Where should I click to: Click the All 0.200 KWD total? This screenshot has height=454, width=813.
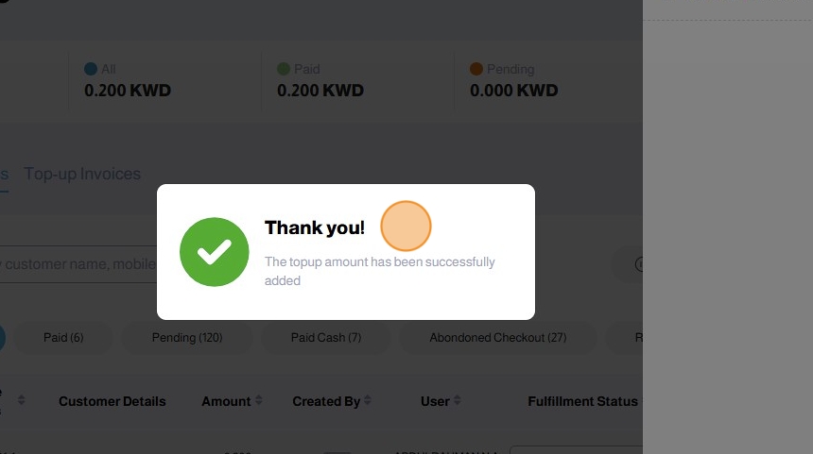[x=128, y=91]
